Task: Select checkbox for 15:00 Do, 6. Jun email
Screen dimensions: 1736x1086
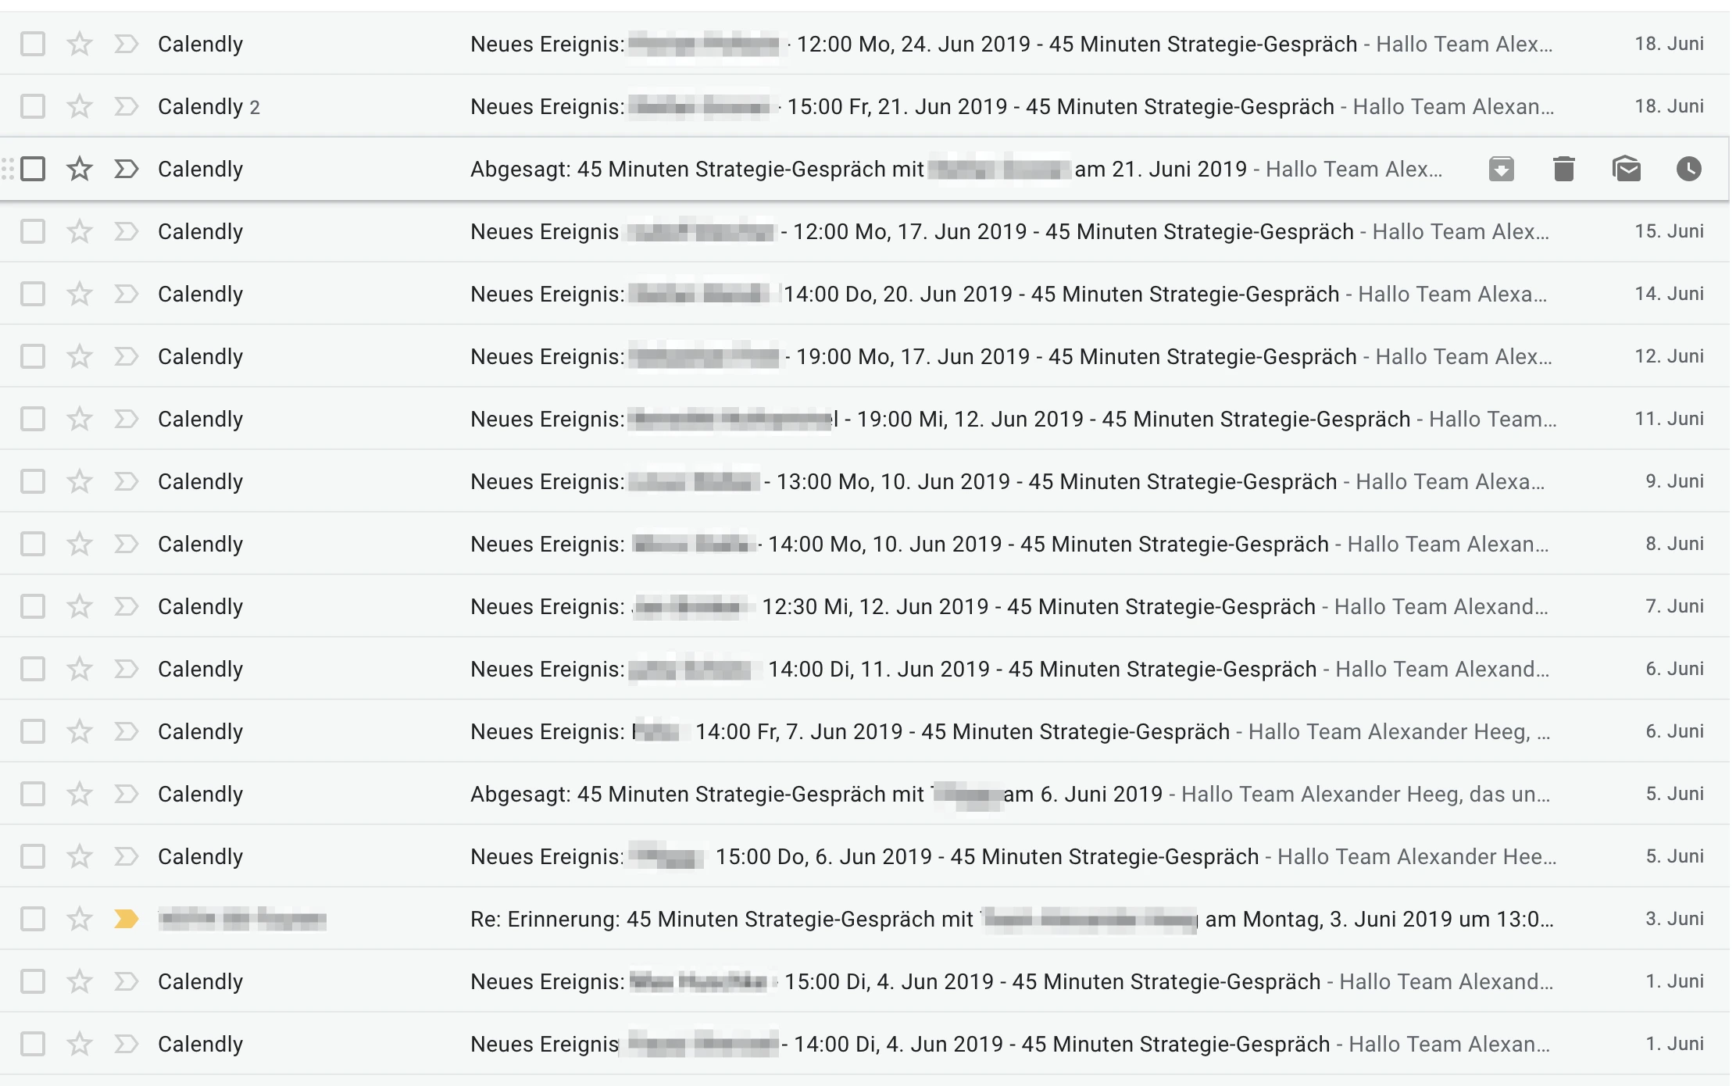Action: click(33, 856)
